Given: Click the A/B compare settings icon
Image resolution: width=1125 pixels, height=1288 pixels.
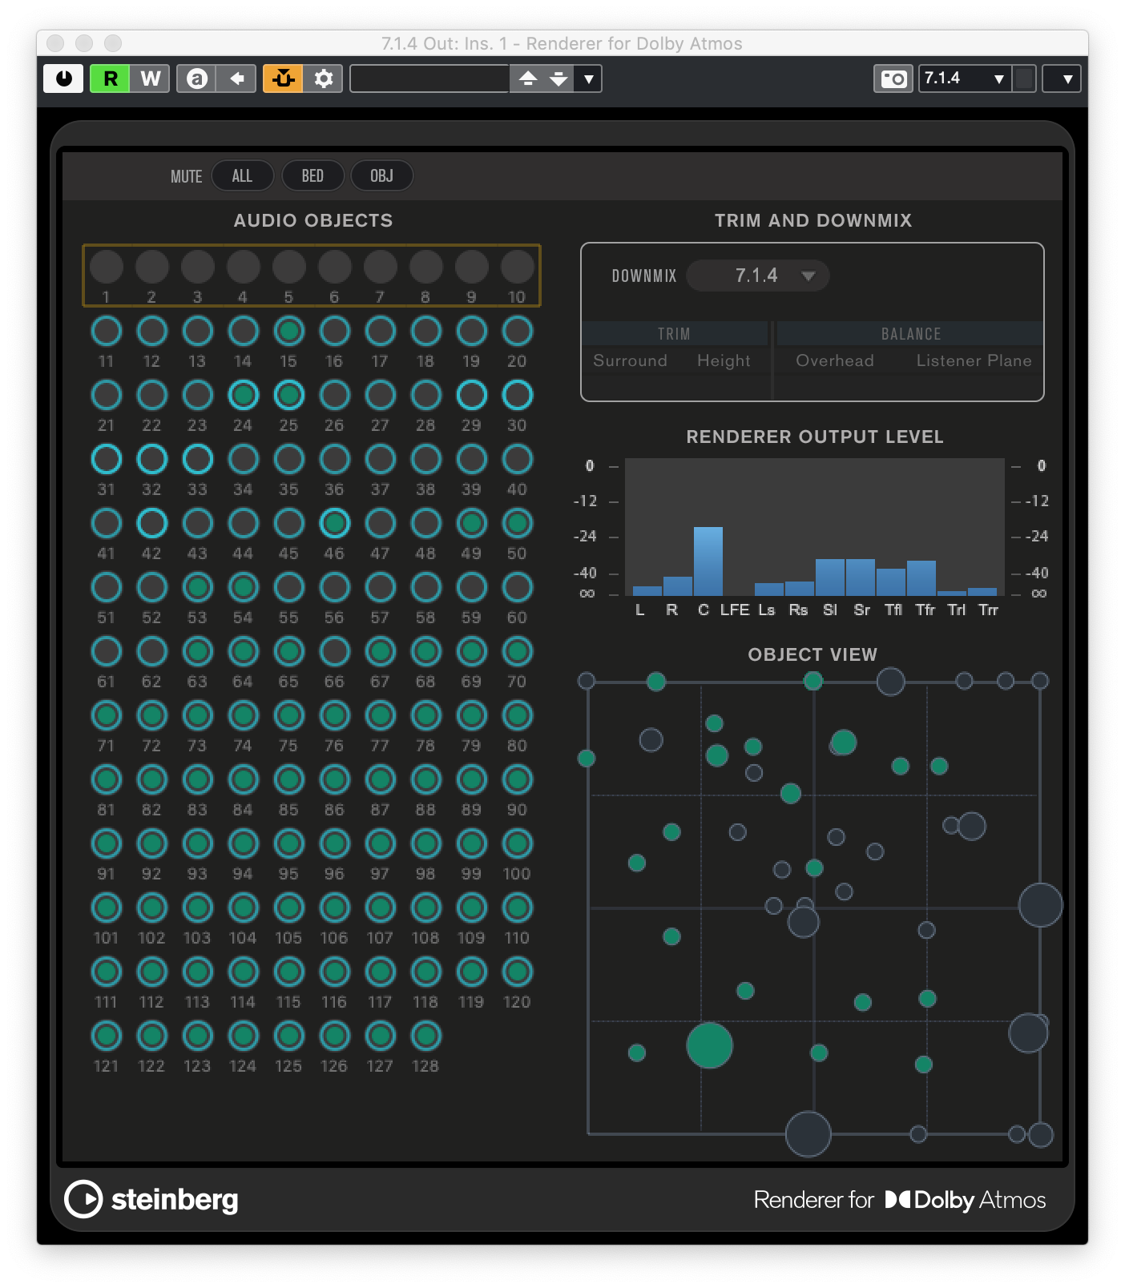Looking at the screenshot, I should point(197,78).
